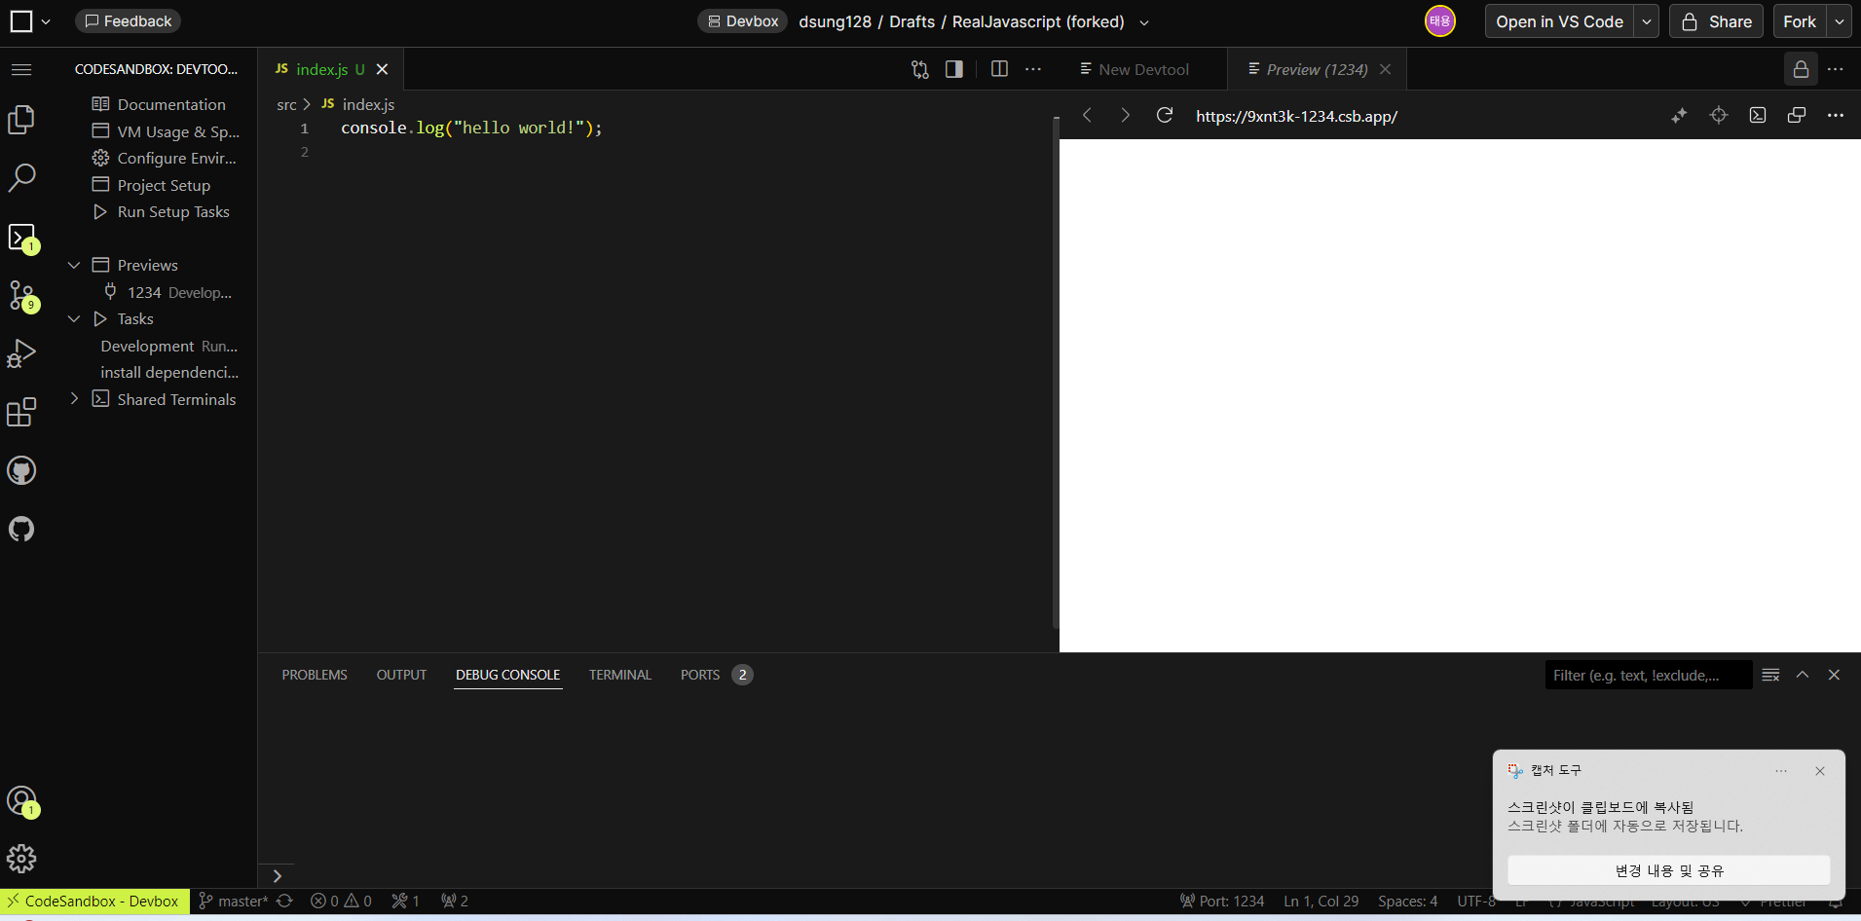This screenshot has height=921, width=1861.
Task: Open the project title dropdown chevron
Action: coord(1144,22)
